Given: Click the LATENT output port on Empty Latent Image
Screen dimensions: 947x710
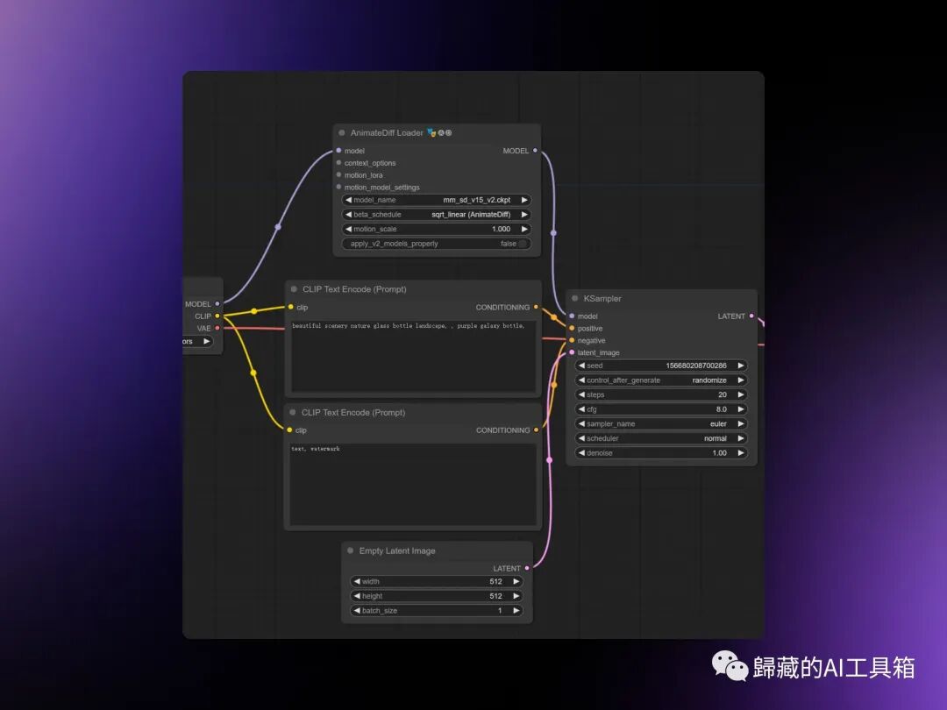Looking at the screenshot, I should [x=527, y=568].
